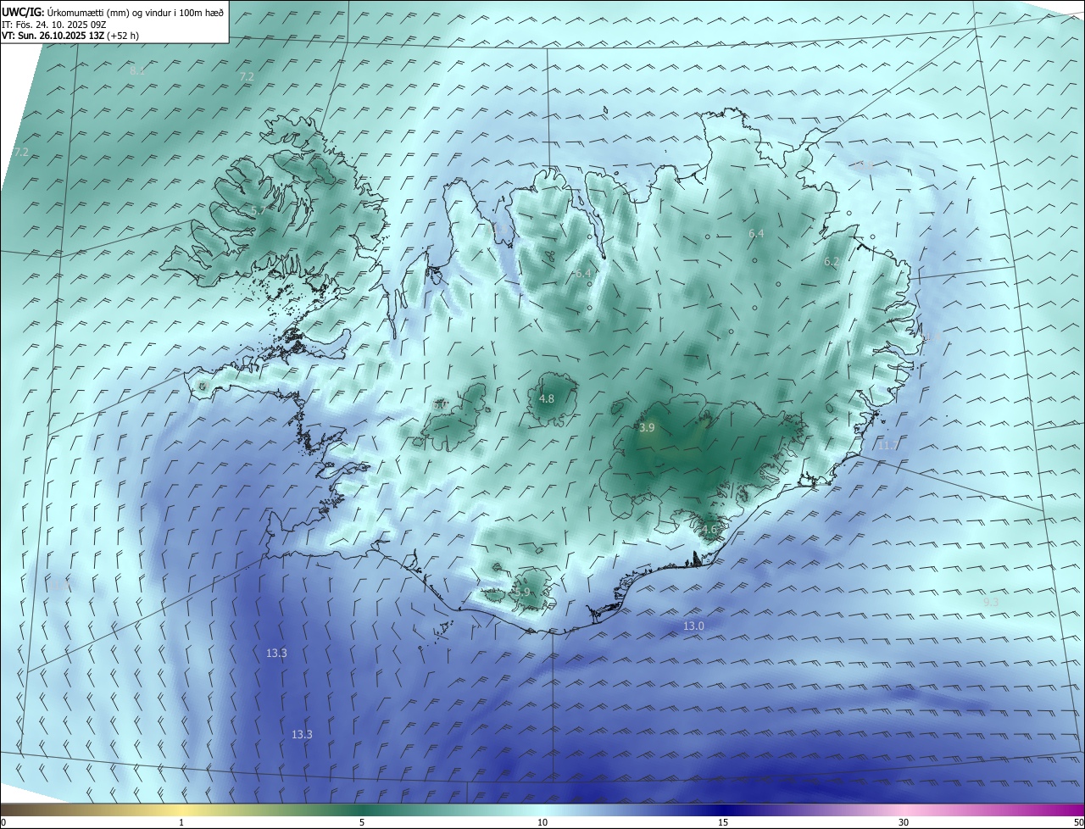Click the 0 tick on the colour scale
The width and height of the screenshot is (1085, 829).
coord(3,823)
